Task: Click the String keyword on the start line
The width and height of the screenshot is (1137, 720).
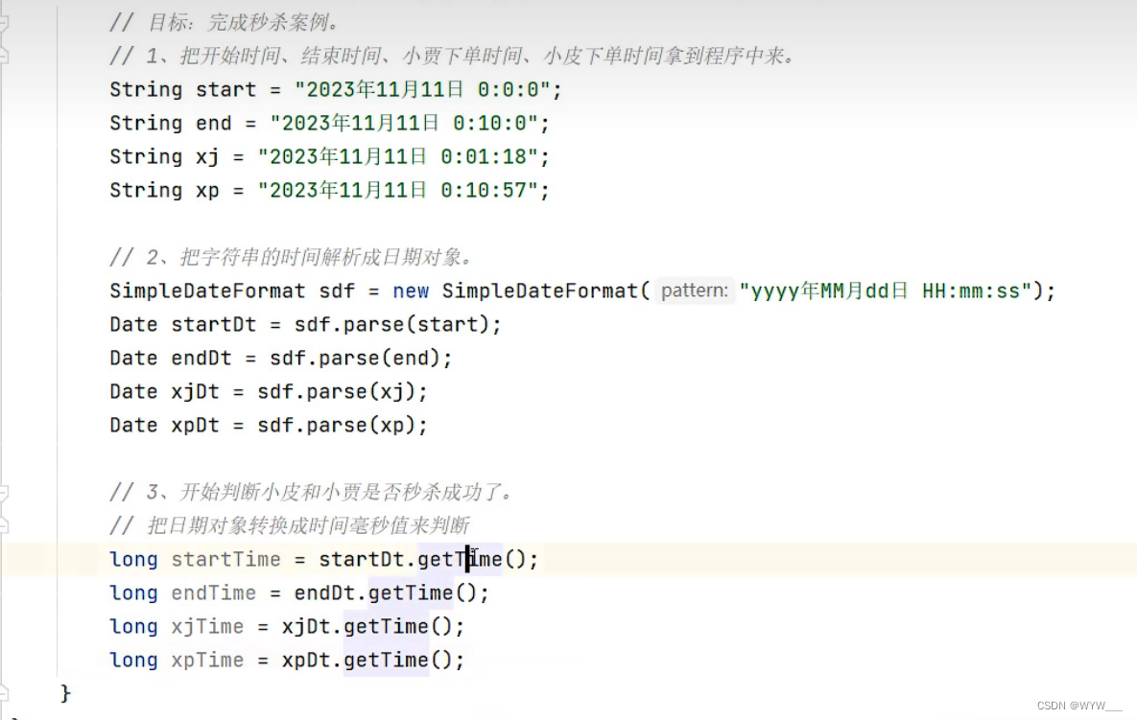Action: [145, 89]
